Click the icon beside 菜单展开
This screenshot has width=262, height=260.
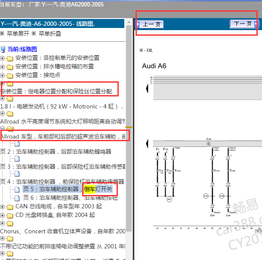(x=2, y=34)
